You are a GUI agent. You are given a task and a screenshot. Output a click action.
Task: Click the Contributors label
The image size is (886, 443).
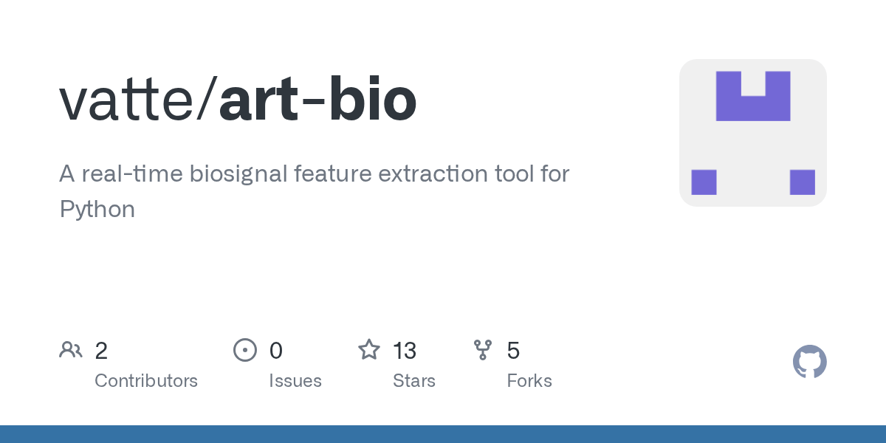[x=146, y=381]
